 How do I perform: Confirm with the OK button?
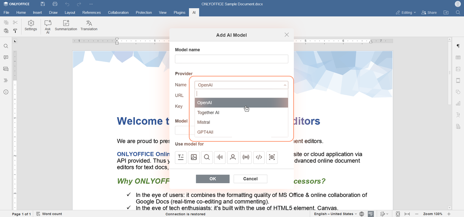tap(213, 179)
